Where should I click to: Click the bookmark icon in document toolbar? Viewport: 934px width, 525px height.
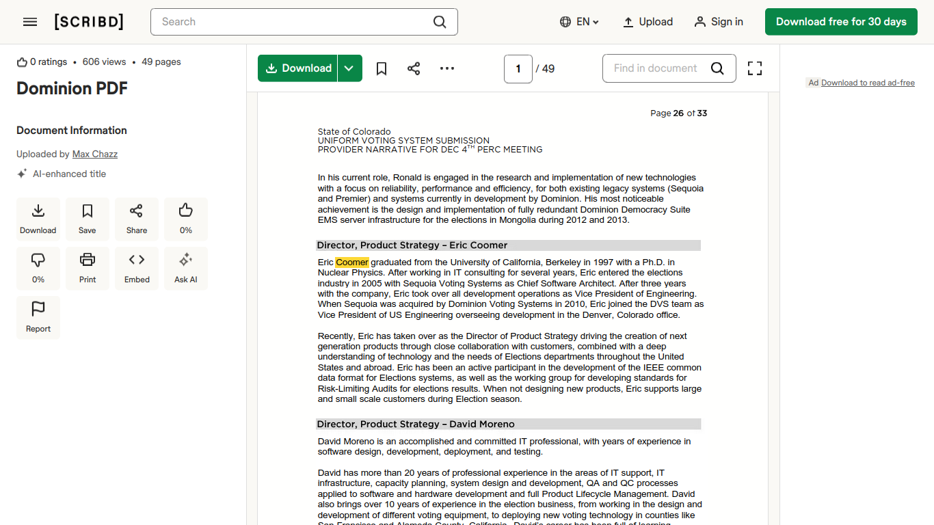tap(382, 68)
